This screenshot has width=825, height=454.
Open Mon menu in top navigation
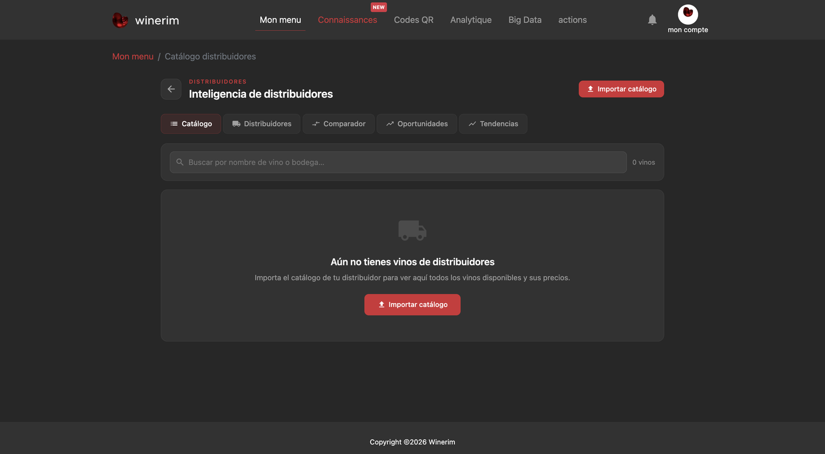click(280, 20)
